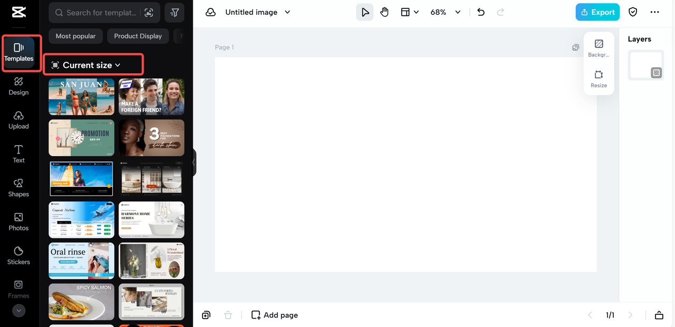Choose the Promotion clock template
This screenshot has width=675, height=327.
pyautogui.click(x=81, y=138)
